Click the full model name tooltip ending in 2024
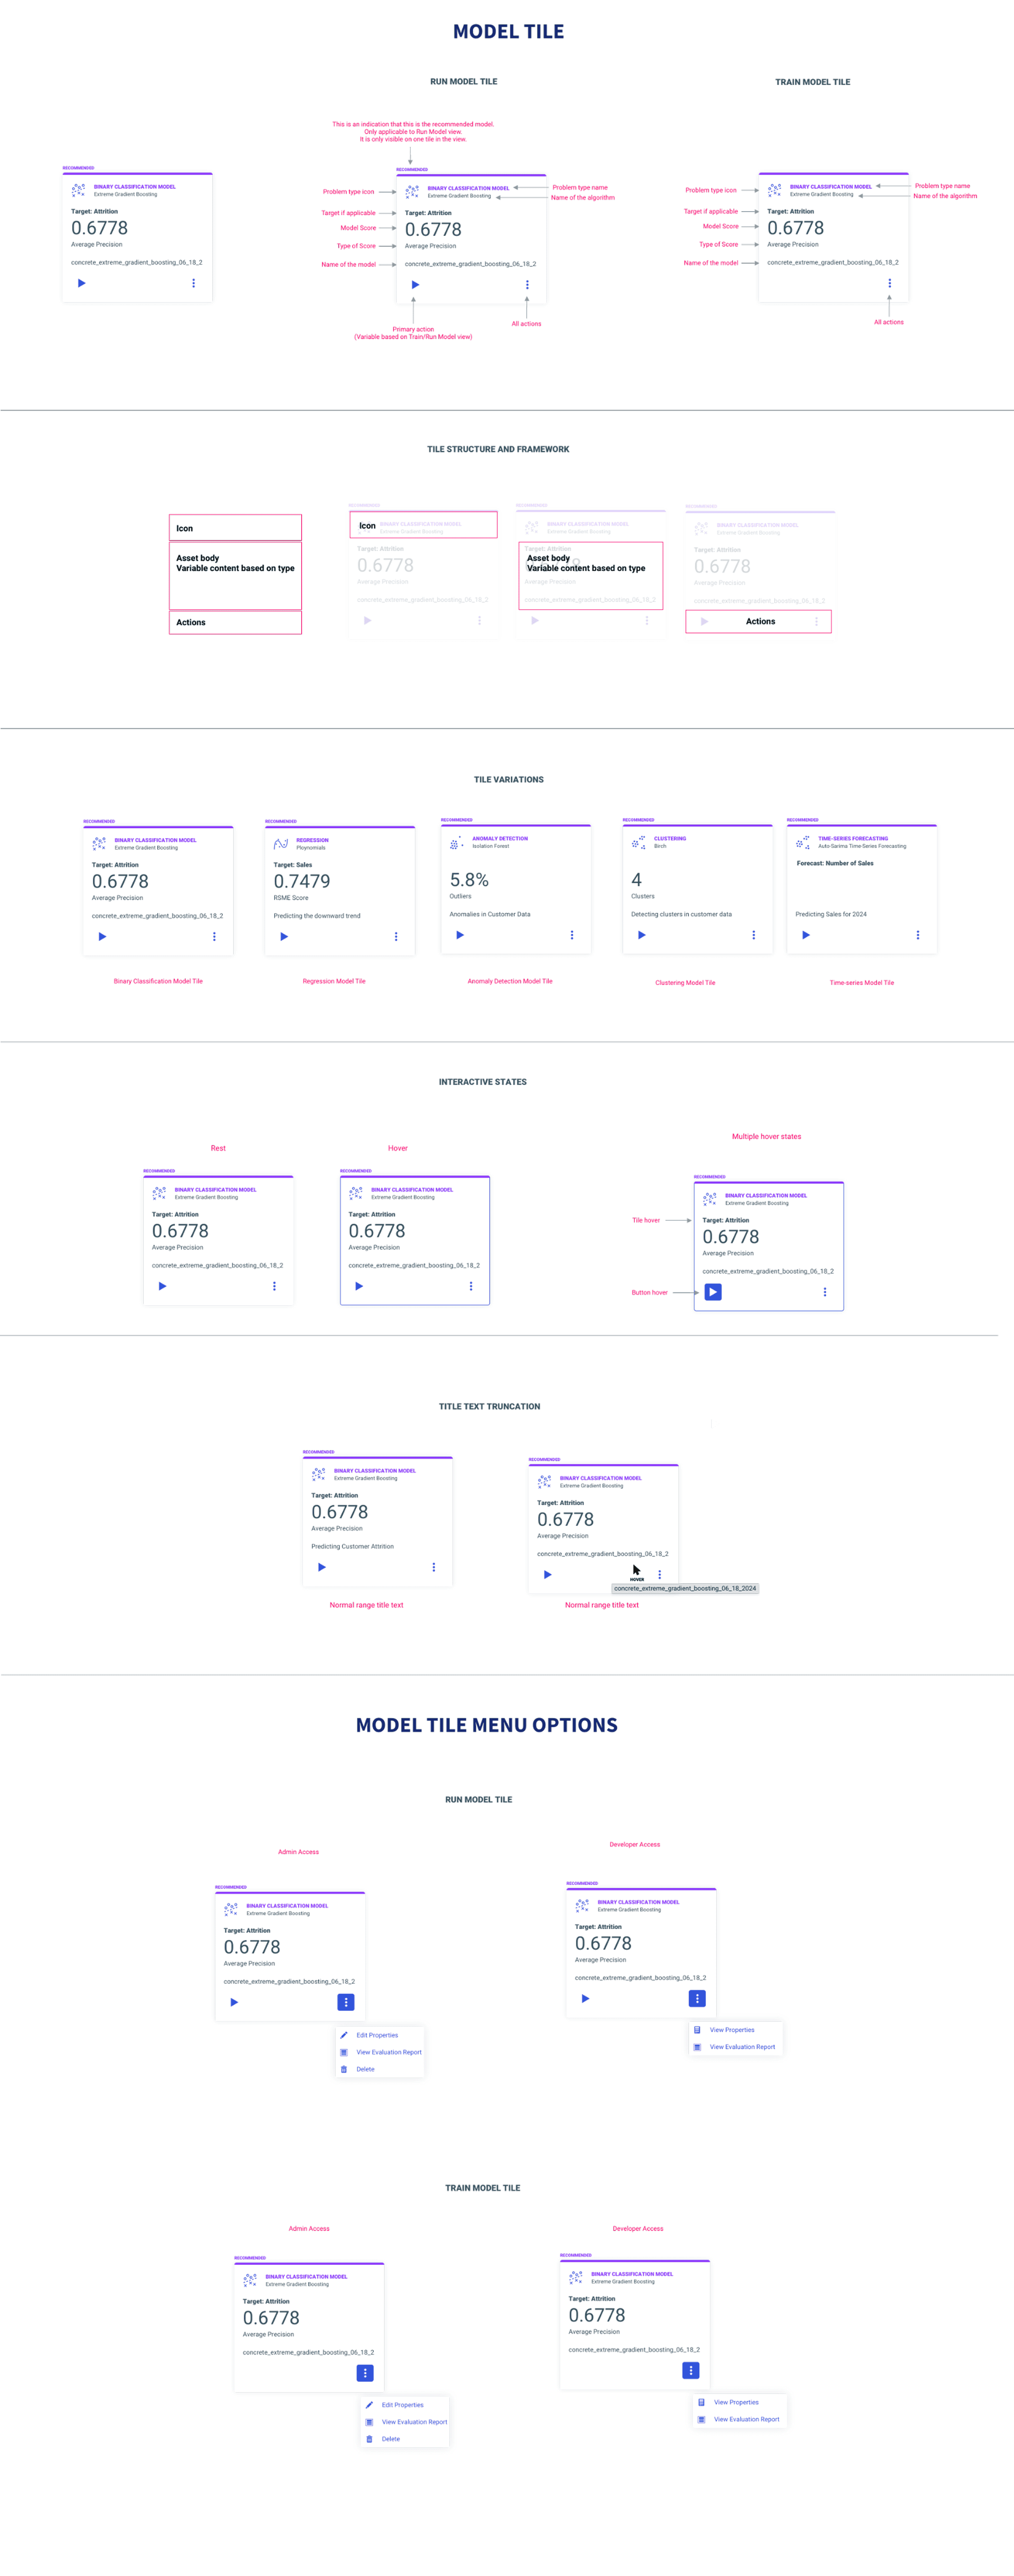The width and height of the screenshot is (1014, 2576). [x=685, y=1588]
